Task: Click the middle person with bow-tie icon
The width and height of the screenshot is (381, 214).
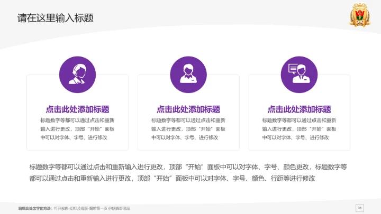Action: point(188,75)
